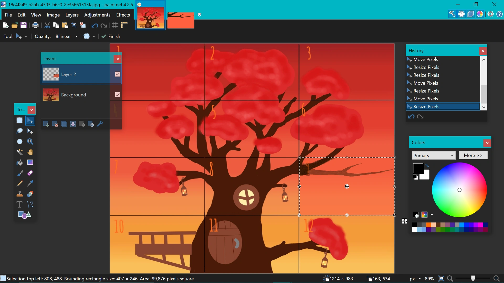Open the Adjustments menu
Image resolution: width=504 pixels, height=283 pixels.
coord(97,15)
